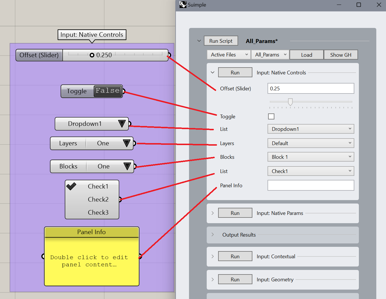Click the Load button
Viewport: 386px width, 299px height.
[307, 55]
